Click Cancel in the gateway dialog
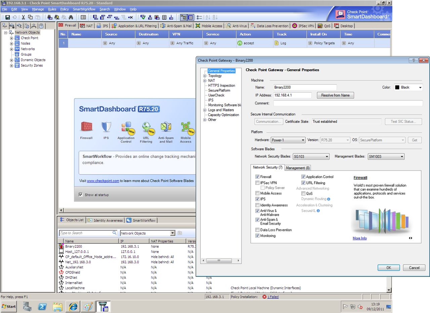The width and height of the screenshot is (430, 313). click(414, 268)
